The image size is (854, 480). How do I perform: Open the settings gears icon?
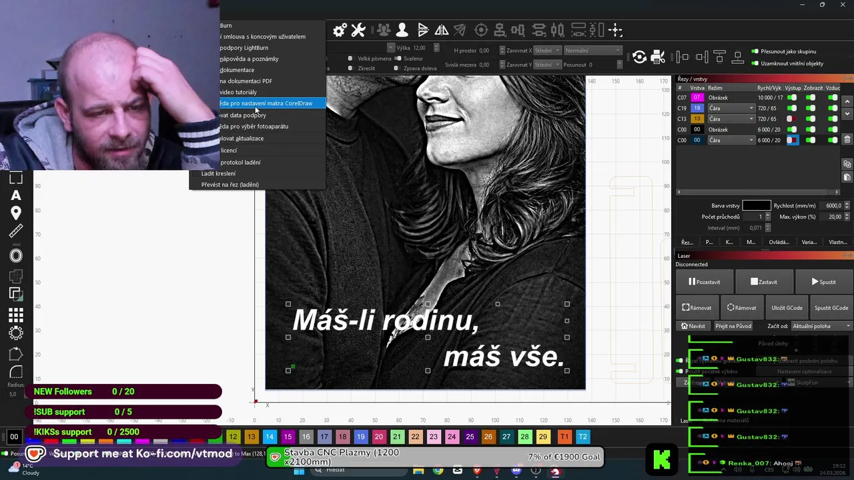point(340,30)
